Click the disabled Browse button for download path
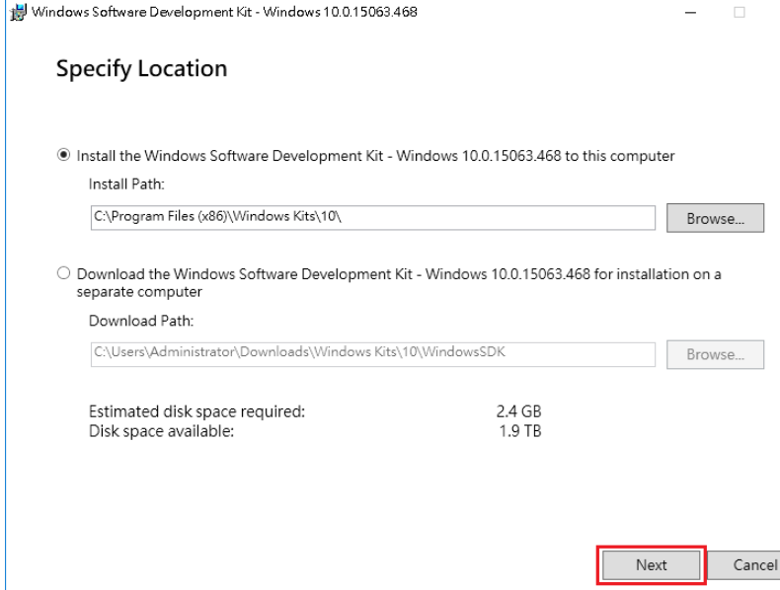This screenshot has width=780, height=590. (x=716, y=354)
